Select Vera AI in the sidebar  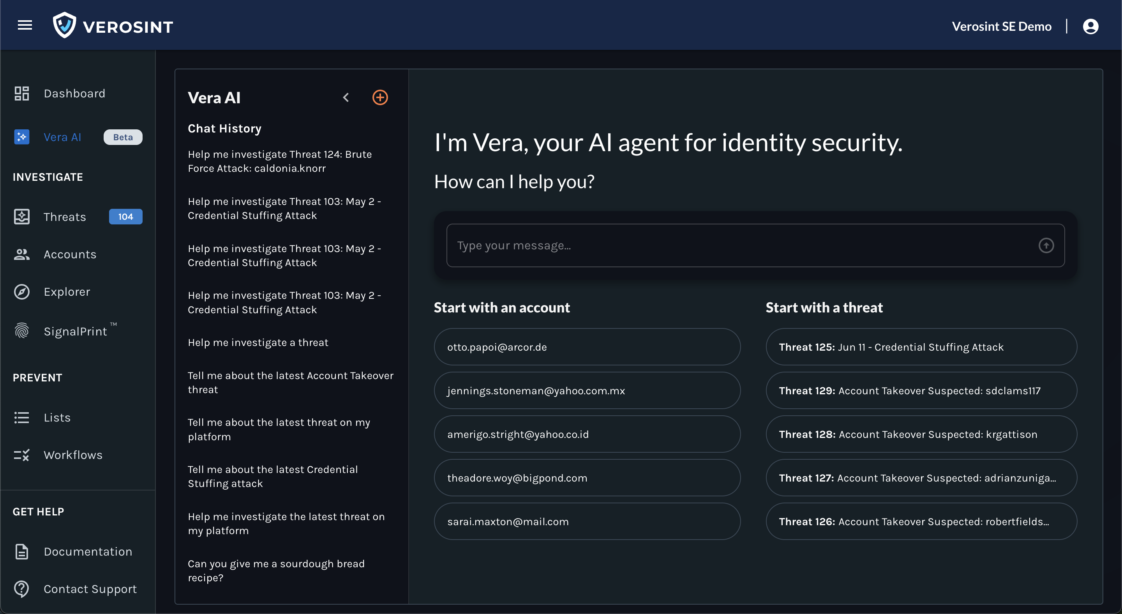click(62, 137)
